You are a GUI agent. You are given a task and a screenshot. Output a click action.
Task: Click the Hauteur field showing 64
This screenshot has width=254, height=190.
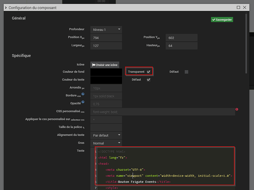pos(182,46)
